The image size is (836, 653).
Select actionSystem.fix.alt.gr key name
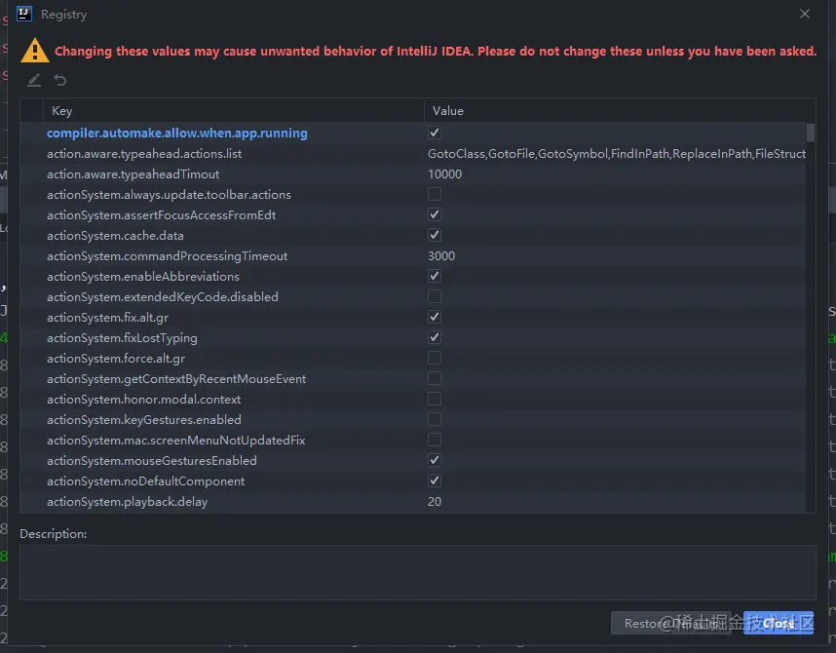(x=108, y=317)
